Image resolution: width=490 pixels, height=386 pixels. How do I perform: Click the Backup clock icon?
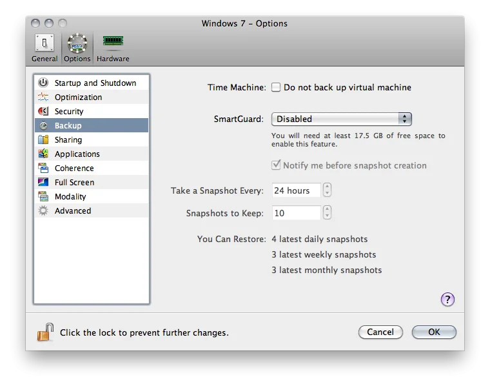coord(43,125)
